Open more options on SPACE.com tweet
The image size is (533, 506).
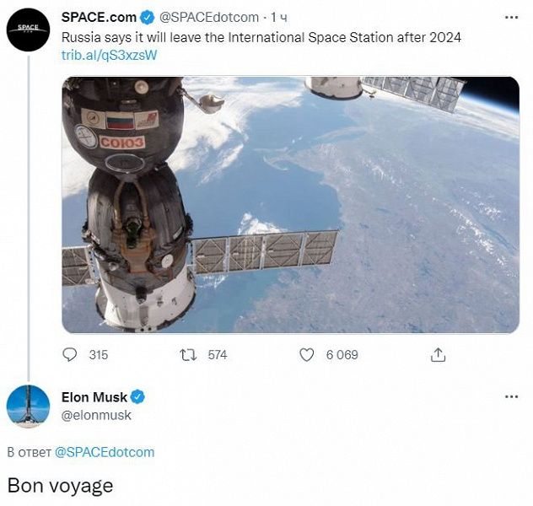tap(511, 17)
